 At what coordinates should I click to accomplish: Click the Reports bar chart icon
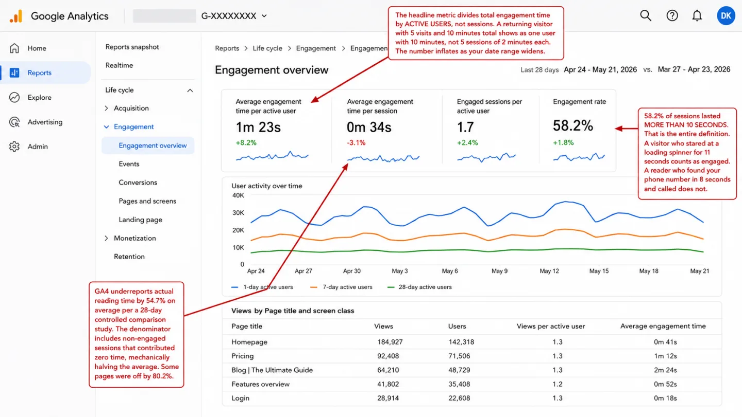(x=14, y=73)
